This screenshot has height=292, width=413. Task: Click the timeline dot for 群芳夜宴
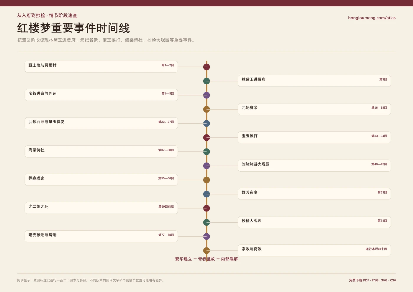[x=206, y=194]
